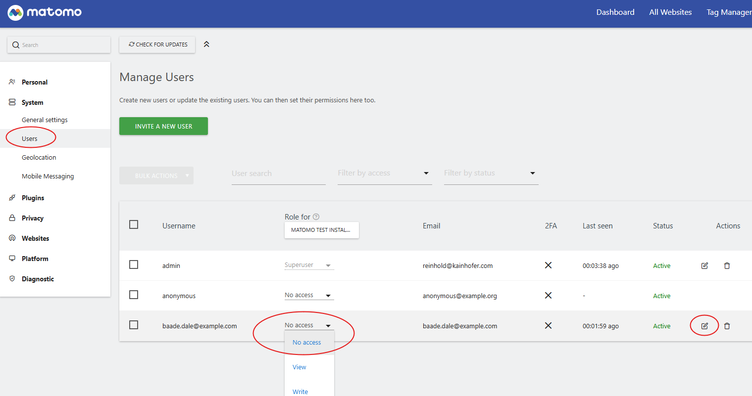Open the Diagnostic section in the sidebar
This screenshot has height=396, width=752.
click(x=38, y=279)
